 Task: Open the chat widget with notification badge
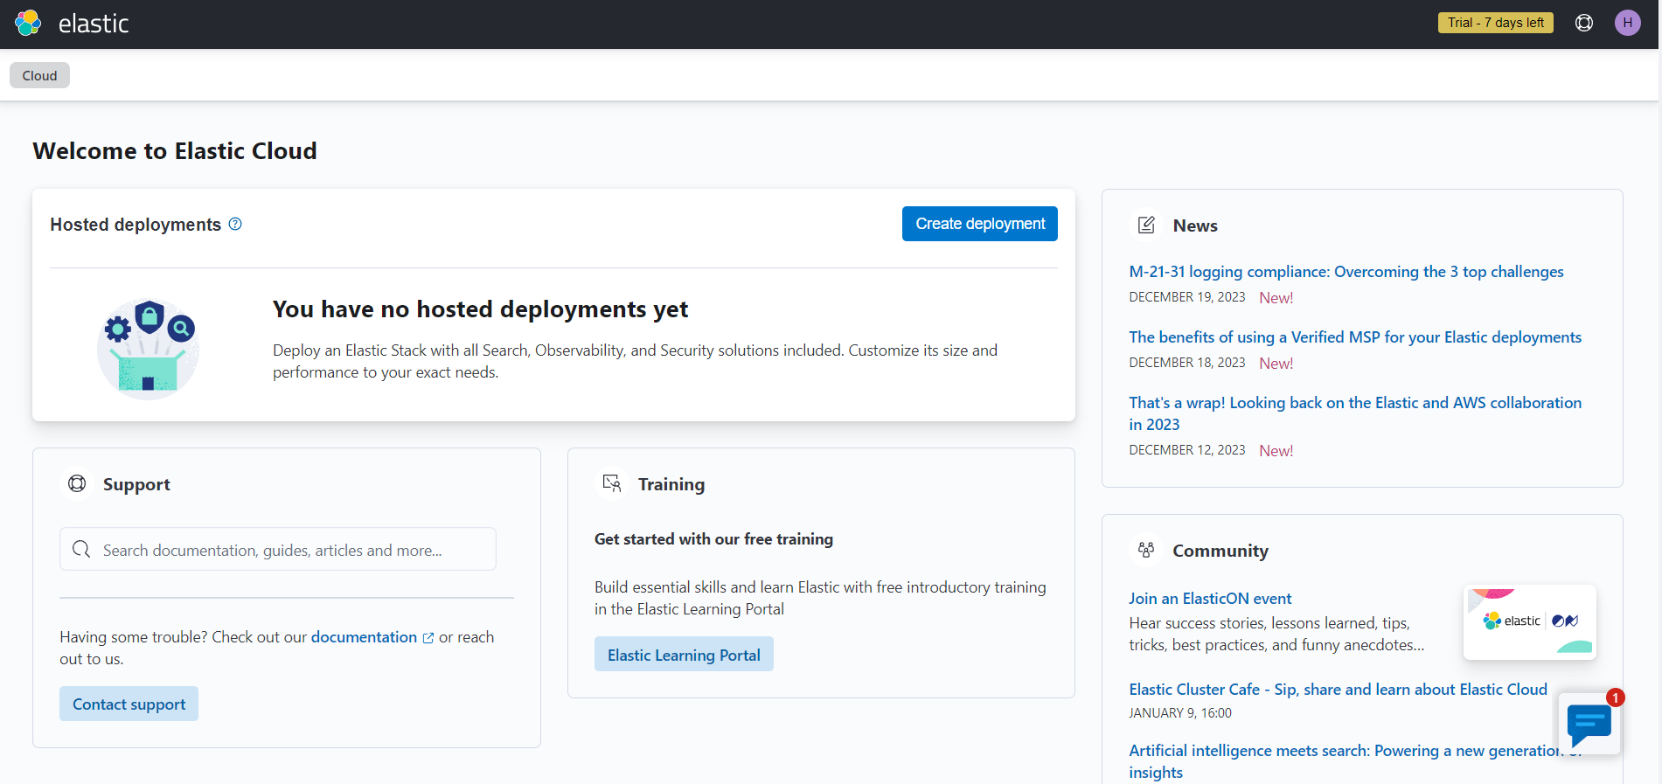[1589, 724]
